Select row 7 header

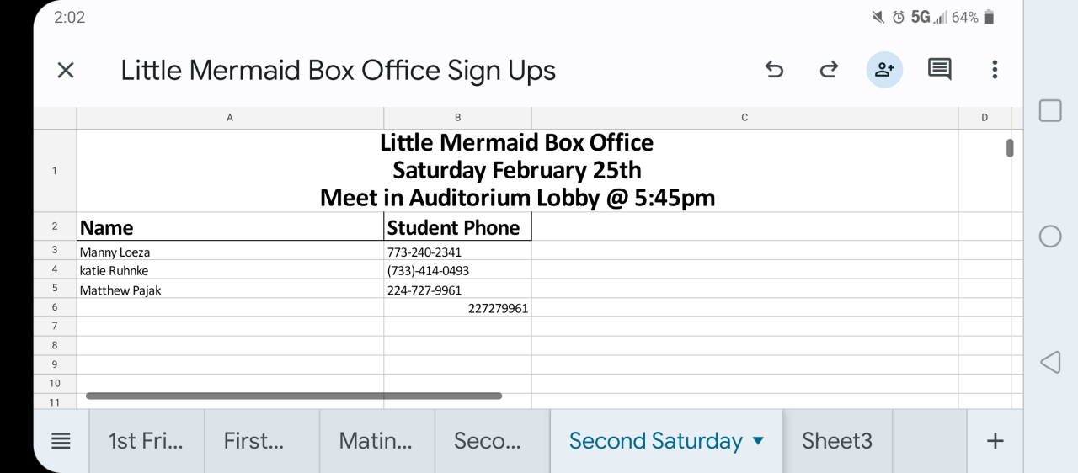coord(55,326)
